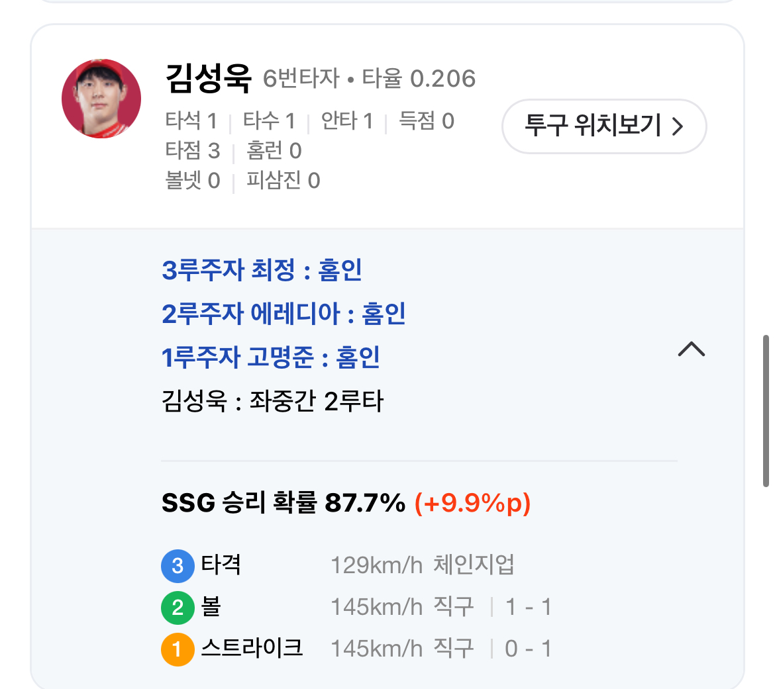Click blue pitch 3 circle icon
Image resolution: width=775 pixels, height=689 pixels.
pyautogui.click(x=178, y=565)
